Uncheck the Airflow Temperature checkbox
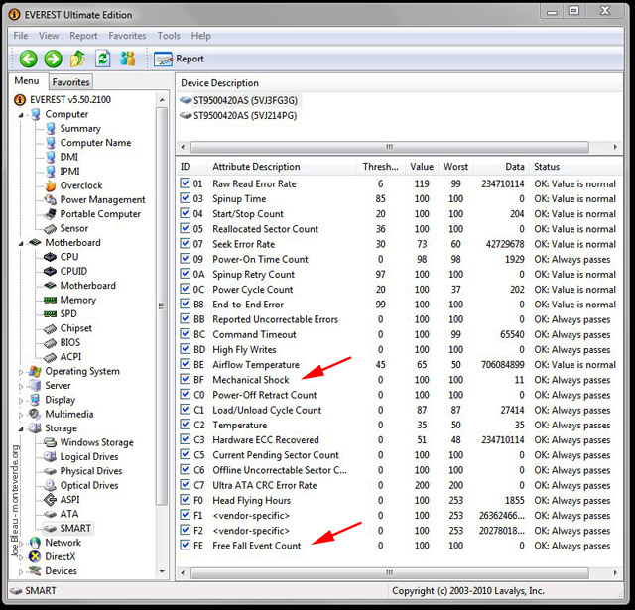Viewport: 635px width, 610px height. pos(186,364)
